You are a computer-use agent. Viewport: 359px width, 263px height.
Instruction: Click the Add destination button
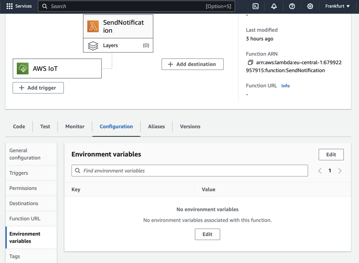click(x=192, y=64)
